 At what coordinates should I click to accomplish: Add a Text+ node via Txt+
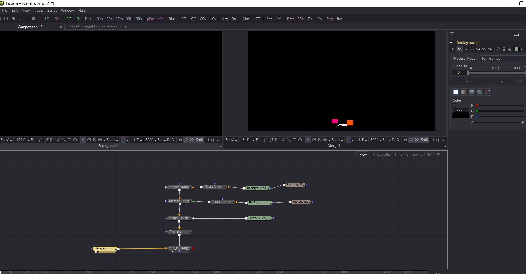[x=88, y=19]
